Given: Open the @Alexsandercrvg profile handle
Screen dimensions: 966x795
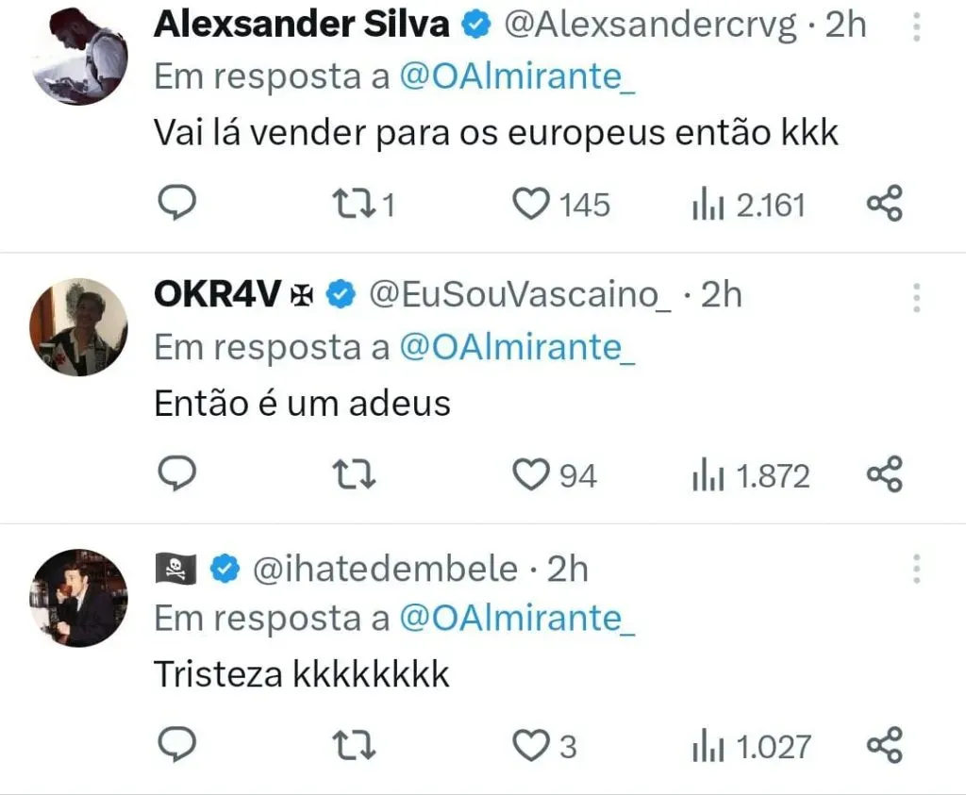Looking at the screenshot, I should pyautogui.click(x=651, y=25).
